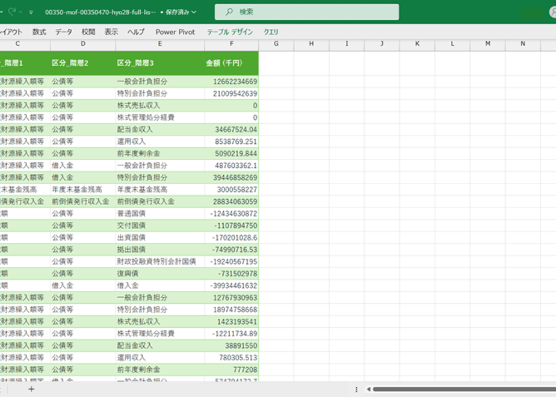The height and width of the screenshot is (397, 556).
Task: Select cell with value -39934461632
Action: click(x=232, y=286)
